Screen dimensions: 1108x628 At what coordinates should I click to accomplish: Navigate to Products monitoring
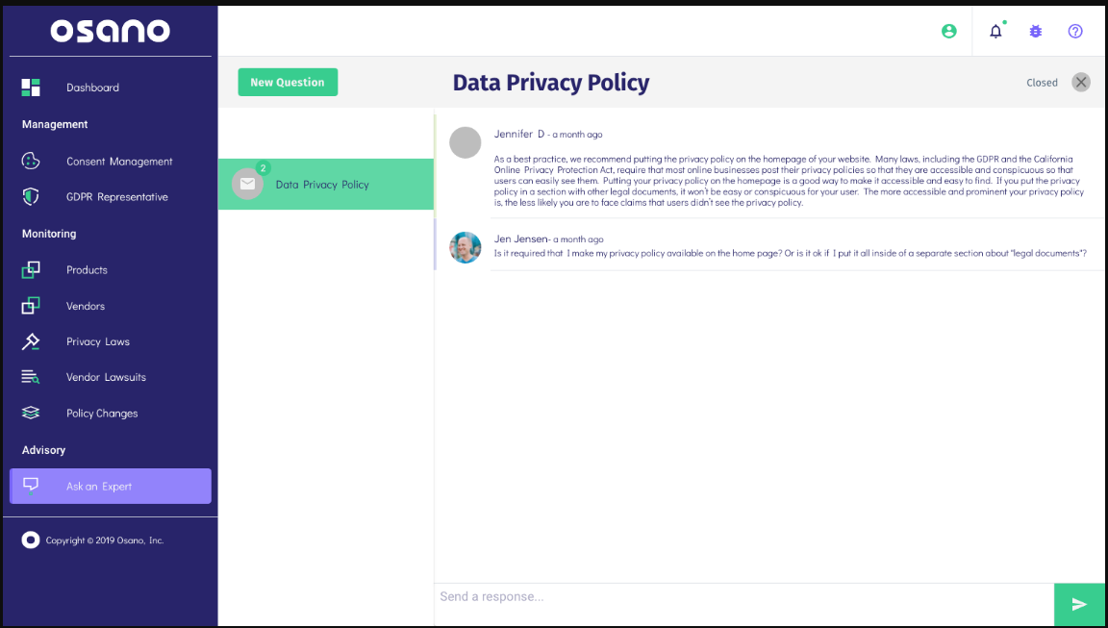coord(87,270)
